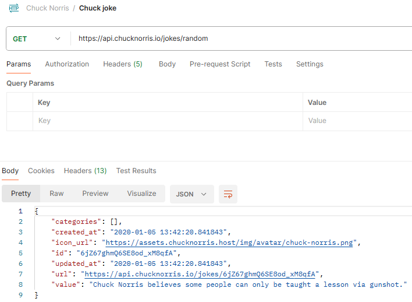Select the Raw view button
Image resolution: width=412 pixels, height=302 pixels.
(57, 194)
